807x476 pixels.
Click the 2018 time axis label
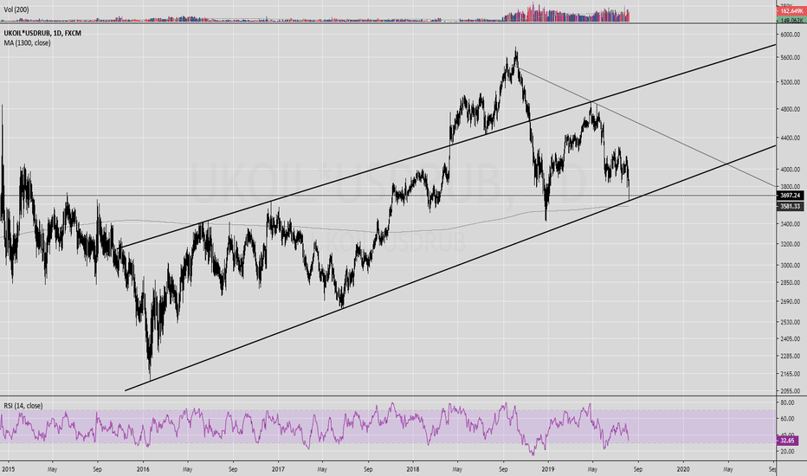pyautogui.click(x=412, y=469)
